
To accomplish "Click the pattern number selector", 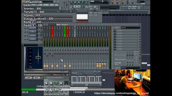I will point(96,7).
